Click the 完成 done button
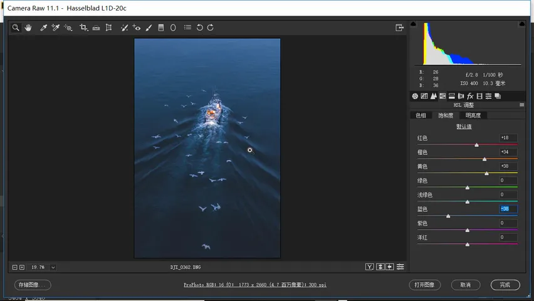Screen dimensions: 534x301 point(505,285)
